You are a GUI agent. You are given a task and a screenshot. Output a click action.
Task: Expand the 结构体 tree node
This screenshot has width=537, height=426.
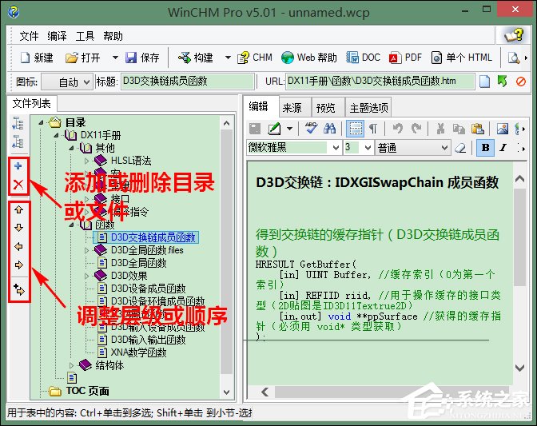click(x=71, y=365)
